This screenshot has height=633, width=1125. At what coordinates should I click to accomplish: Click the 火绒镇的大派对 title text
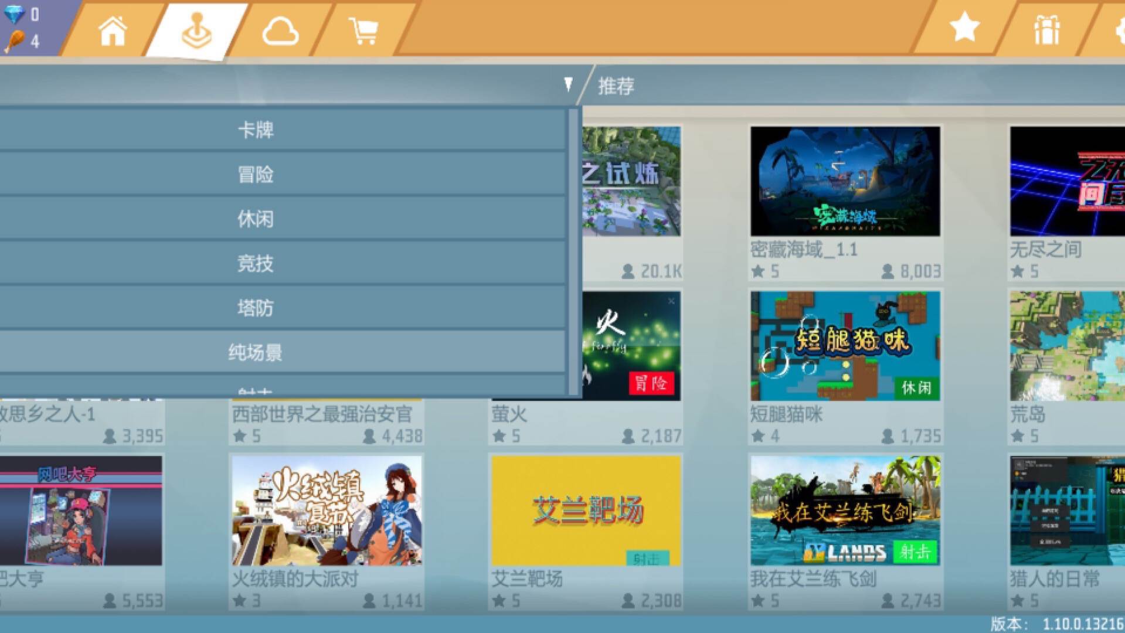coord(295,579)
